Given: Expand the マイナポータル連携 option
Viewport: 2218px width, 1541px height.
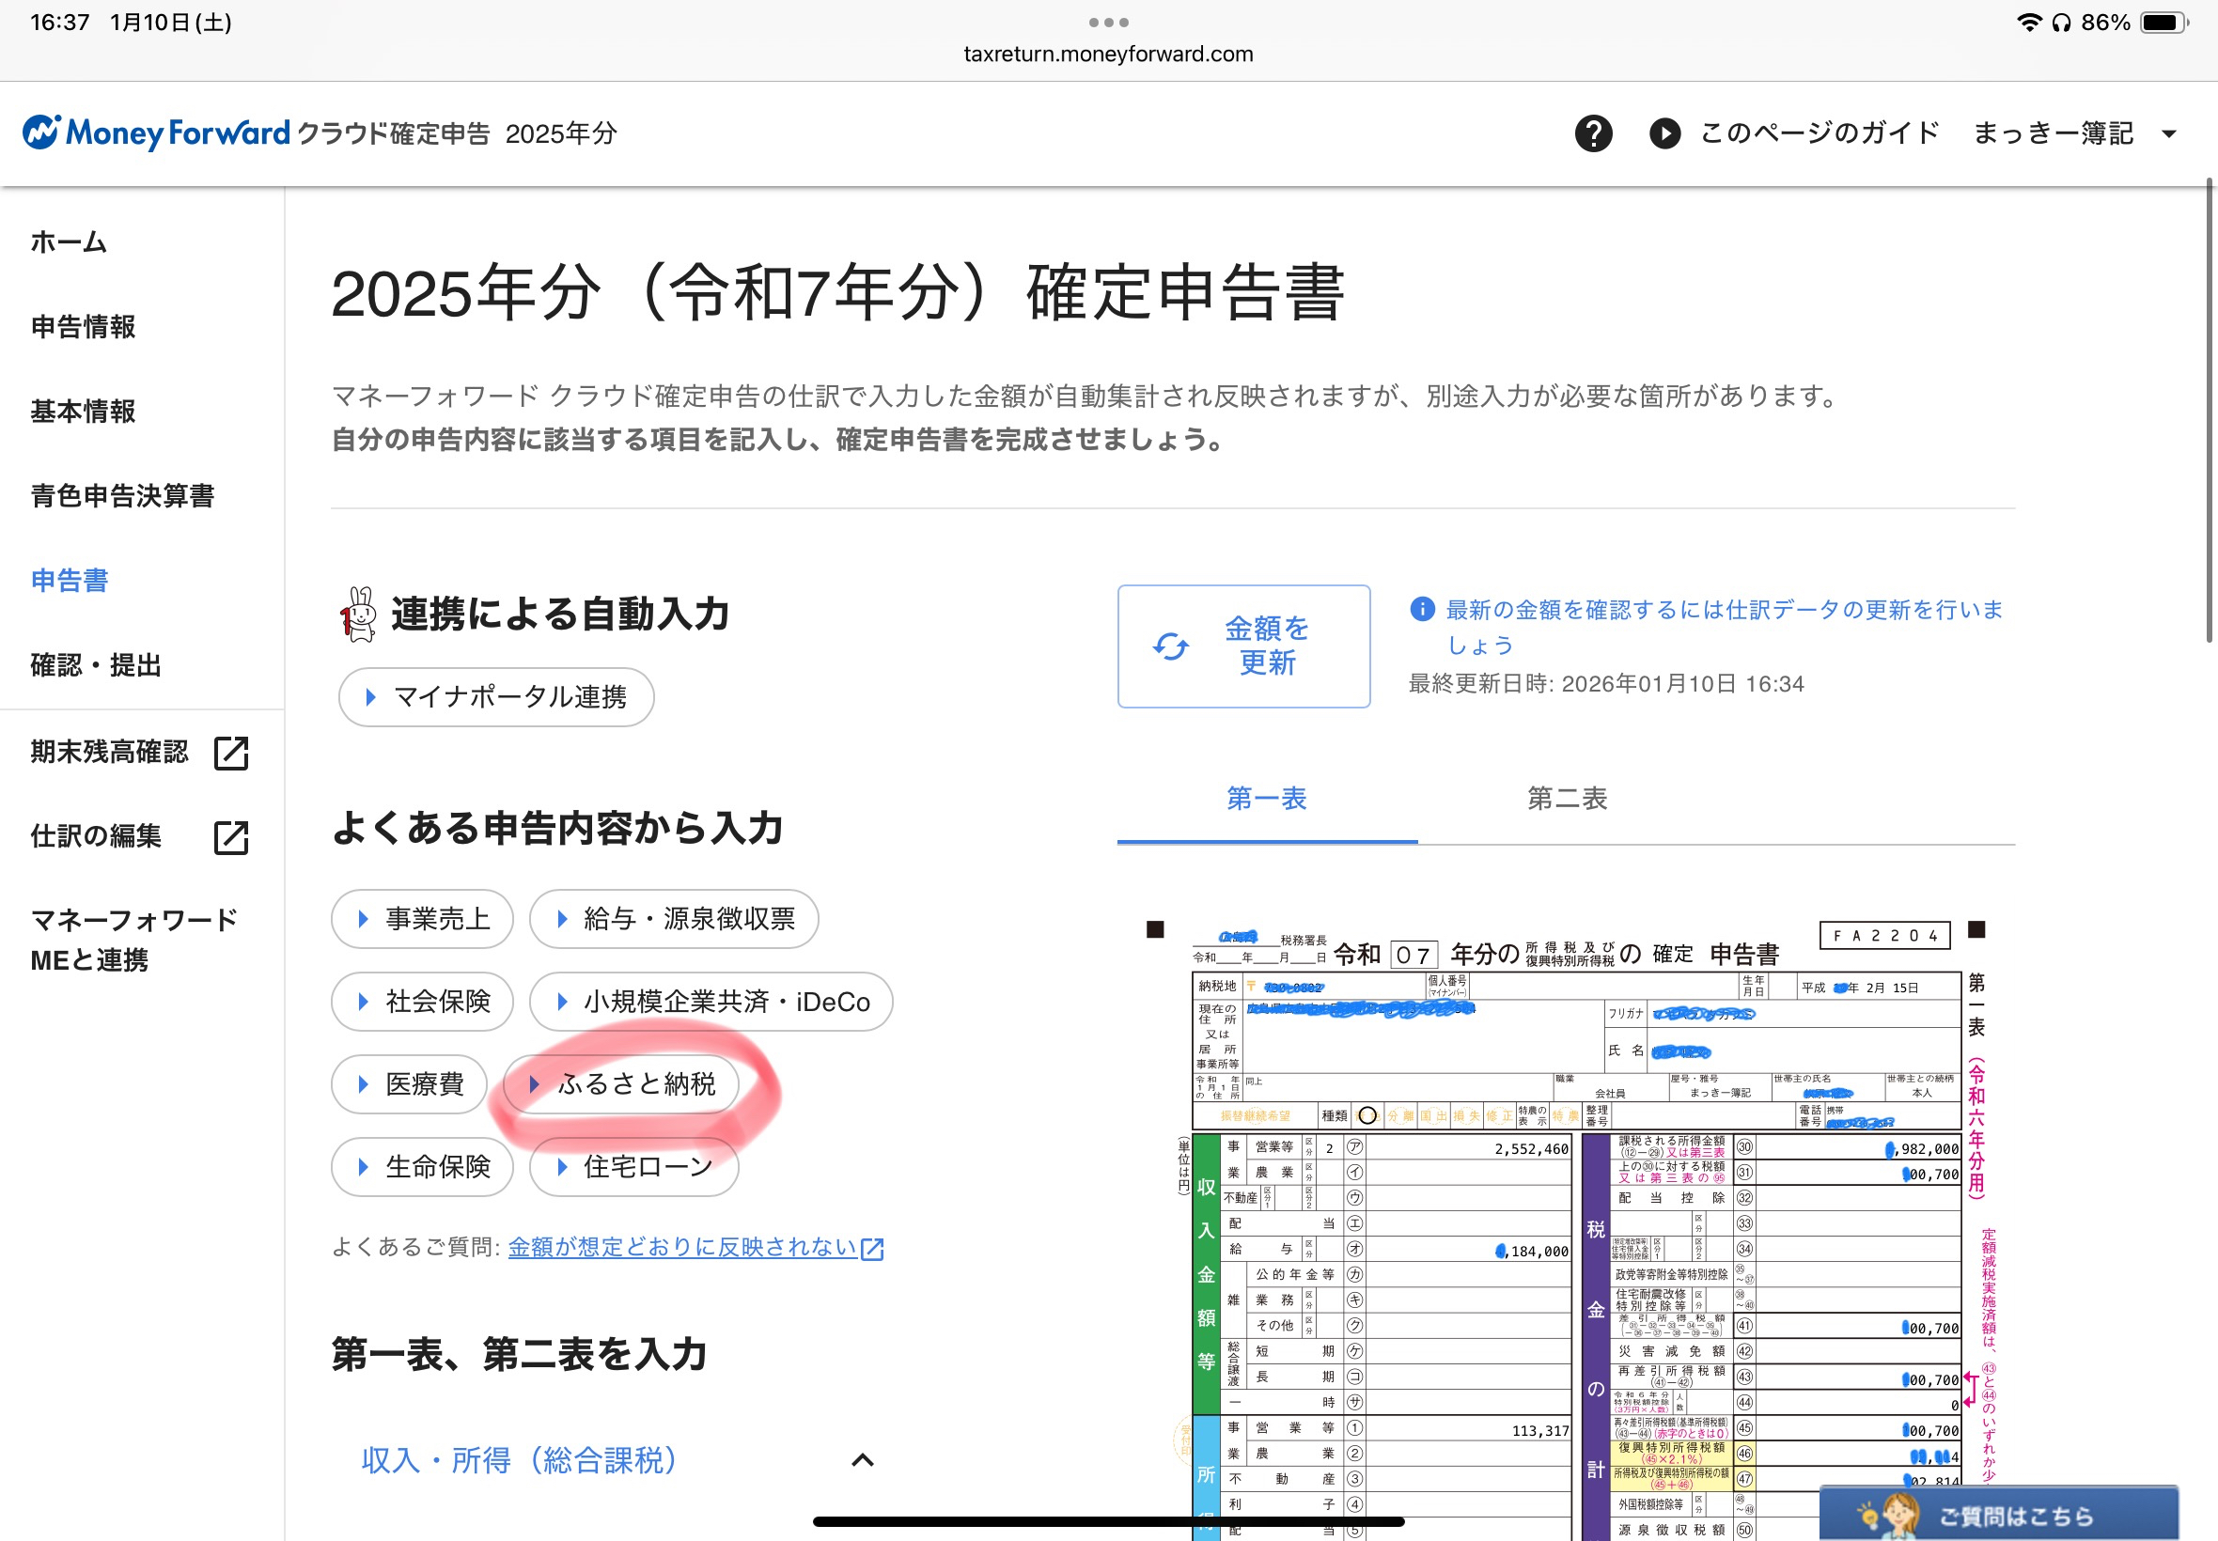Looking at the screenshot, I should (496, 697).
